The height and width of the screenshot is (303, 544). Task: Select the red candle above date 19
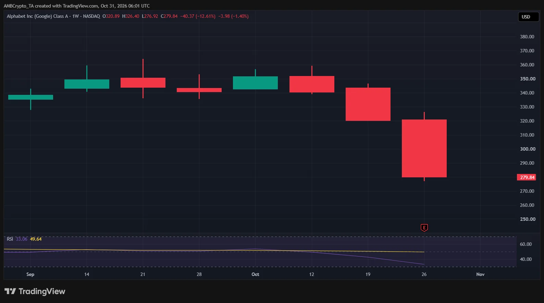368,104
